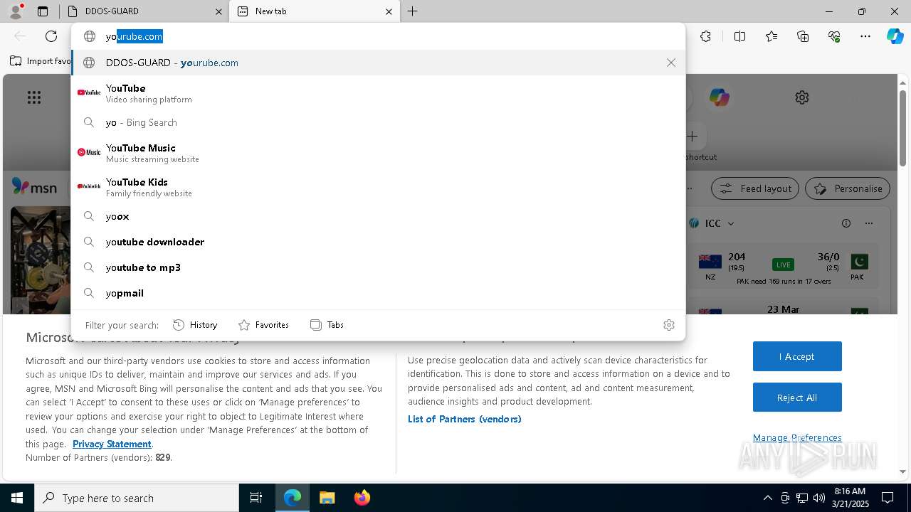Open the notification center icon
Screen dimensions: 911x512
(x=888, y=498)
